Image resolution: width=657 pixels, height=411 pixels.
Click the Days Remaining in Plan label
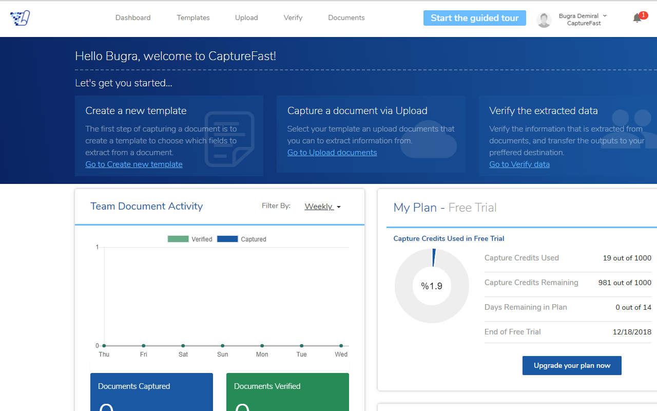click(x=526, y=307)
